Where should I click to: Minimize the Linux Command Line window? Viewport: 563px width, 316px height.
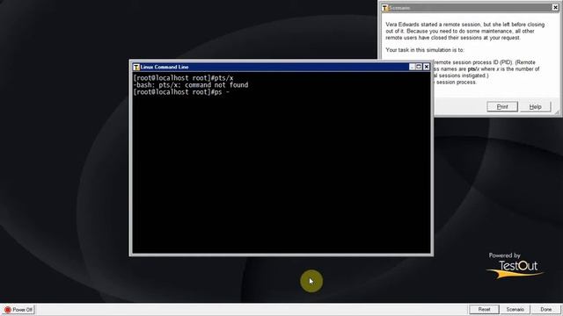point(413,67)
